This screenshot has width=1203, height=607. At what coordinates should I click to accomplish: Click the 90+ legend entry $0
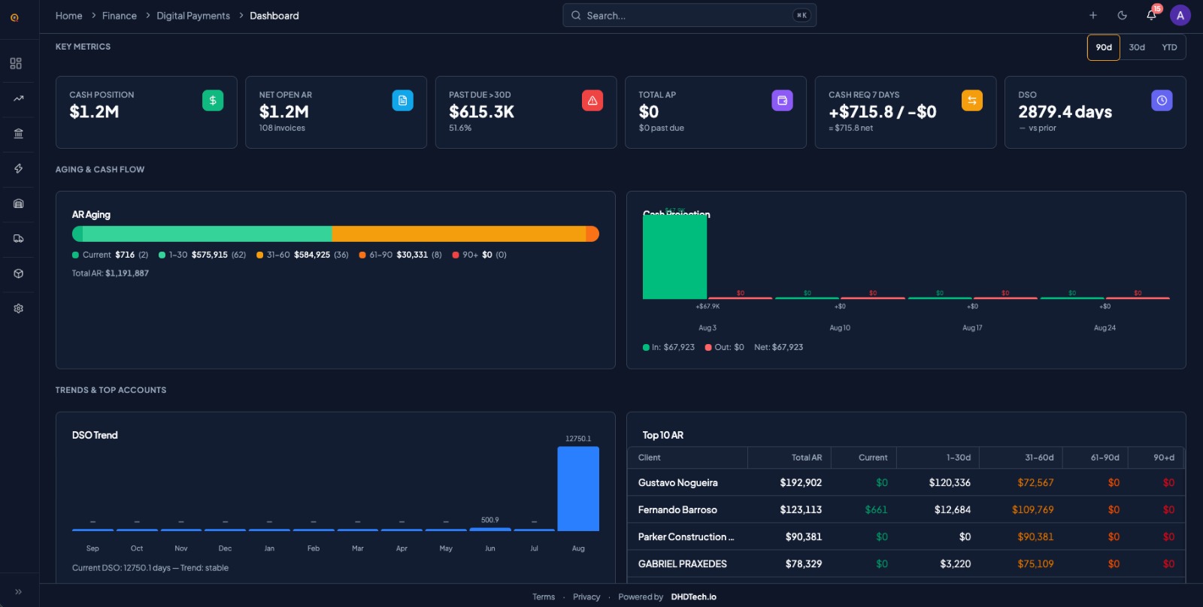point(479,255)
